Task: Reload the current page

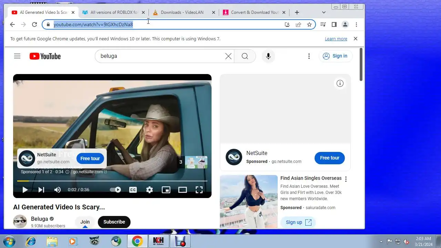Action: [x=34, y=24]
